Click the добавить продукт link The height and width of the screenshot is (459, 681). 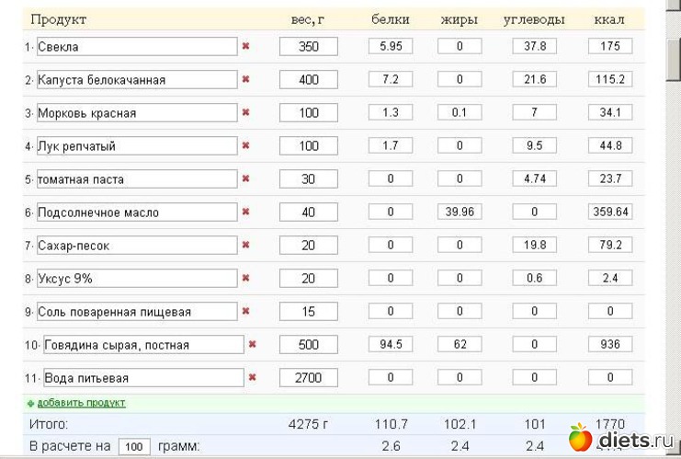[x=81, y=403]
